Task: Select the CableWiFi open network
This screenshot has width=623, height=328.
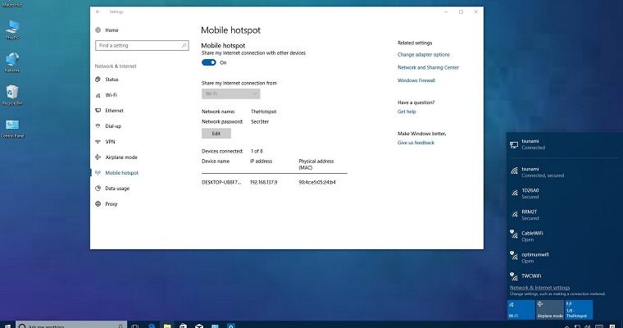Action: (x=564, y=236)
